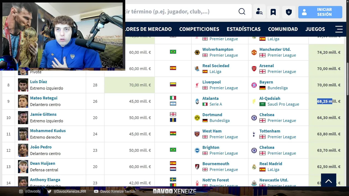Open the hamburger menu icon
Image resolution: width=349 pixels, height=196 pixels.
(339, 29)
